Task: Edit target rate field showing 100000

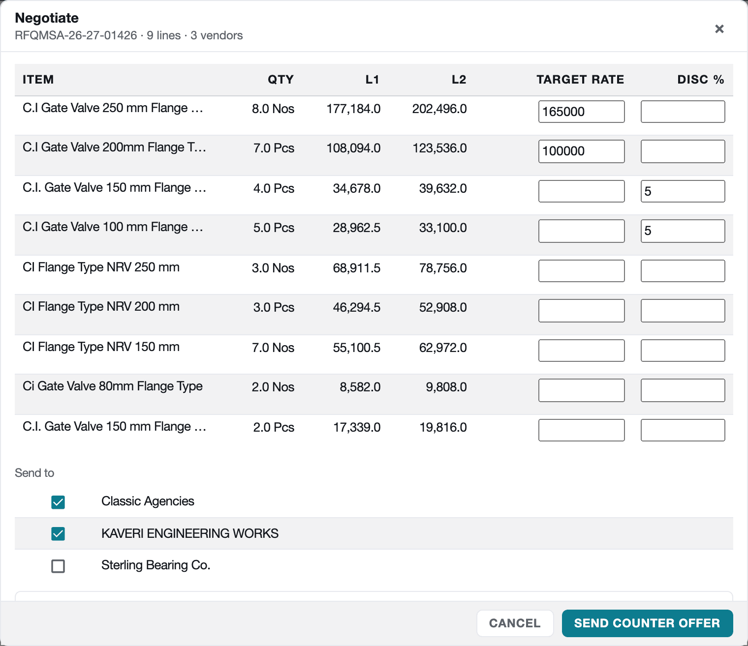Action: [x=581, y=151]
